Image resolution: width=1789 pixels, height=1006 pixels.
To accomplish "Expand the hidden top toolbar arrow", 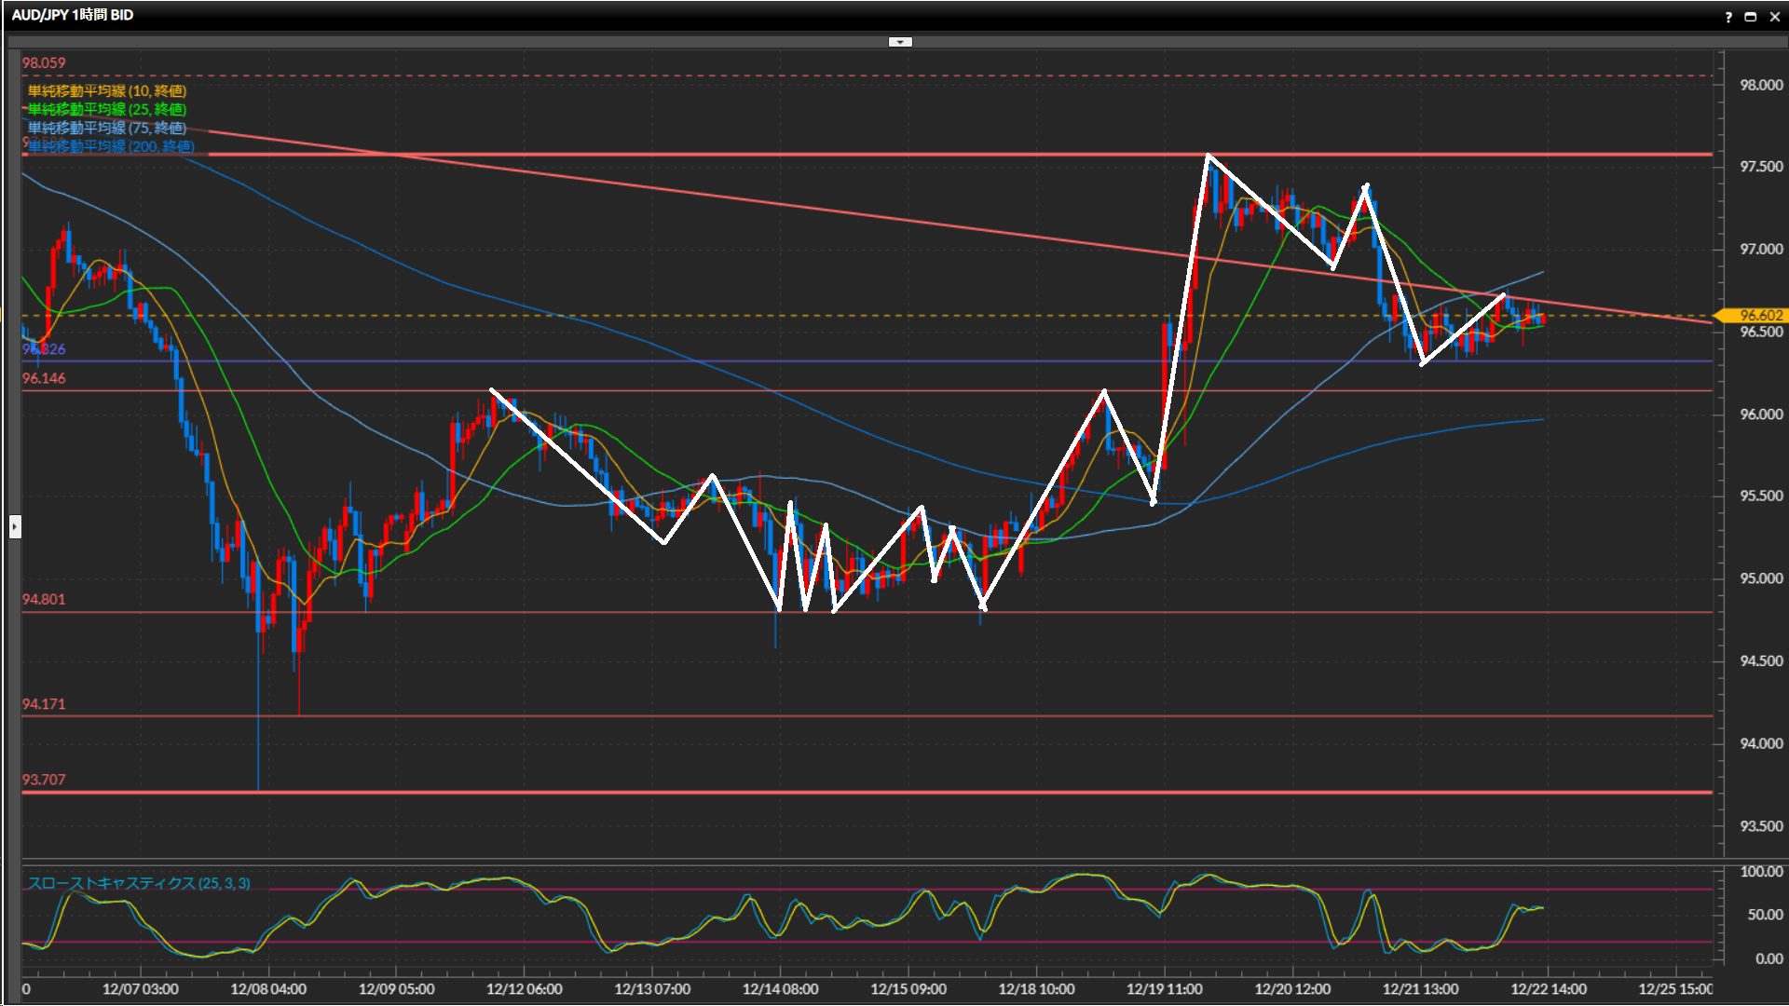I will coord(900,42).
